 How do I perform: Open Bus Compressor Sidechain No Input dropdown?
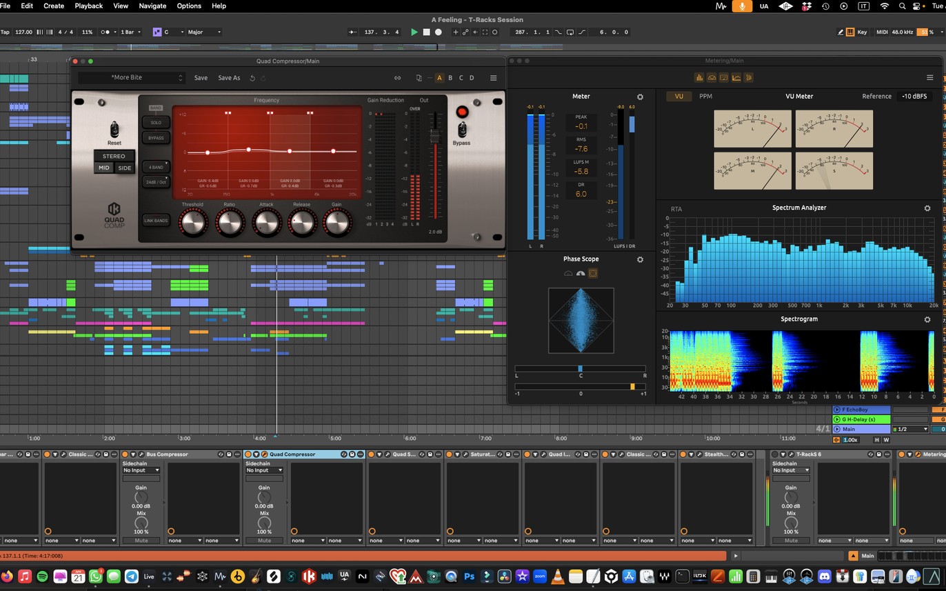tap(141, 470)
